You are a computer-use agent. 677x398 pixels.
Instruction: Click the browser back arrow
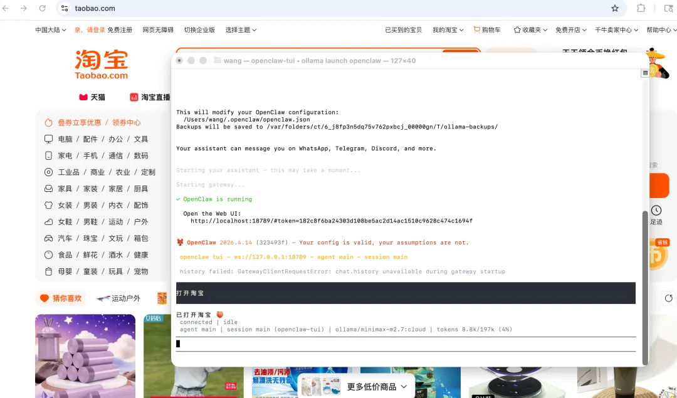click(x=6, y=8)
